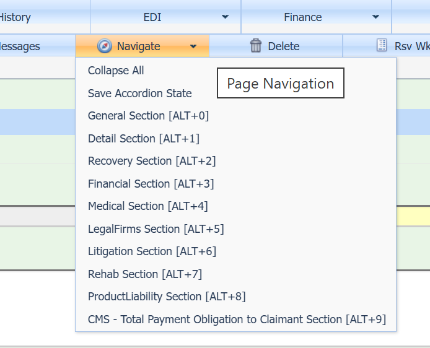Expand the Finance dropdown arrow

[375, 17]
